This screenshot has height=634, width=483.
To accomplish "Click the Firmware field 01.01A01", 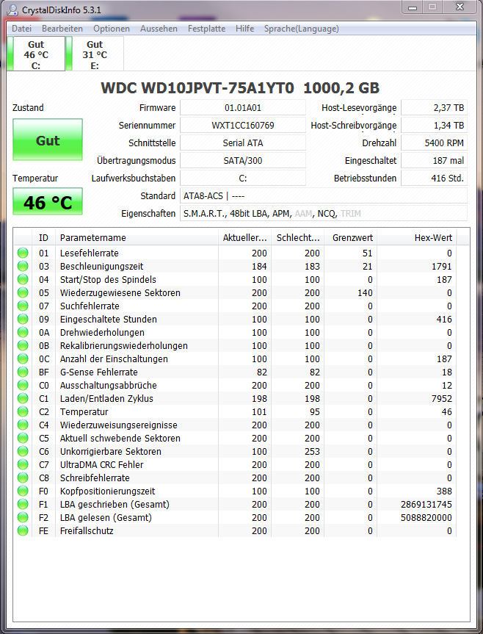I will (243, 108).
